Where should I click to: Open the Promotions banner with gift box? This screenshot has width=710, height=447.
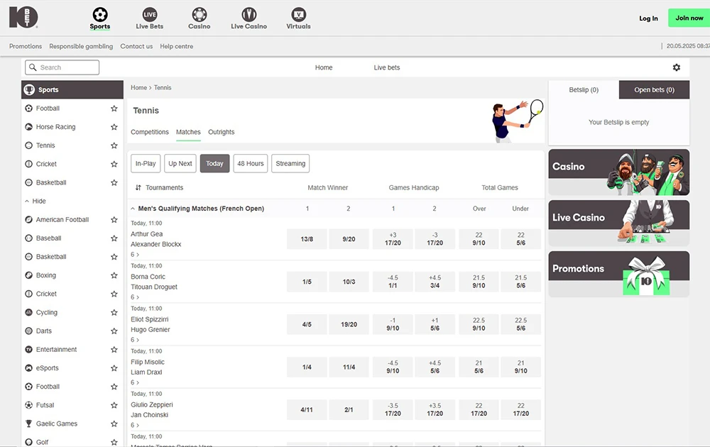(x=618, y=274)
